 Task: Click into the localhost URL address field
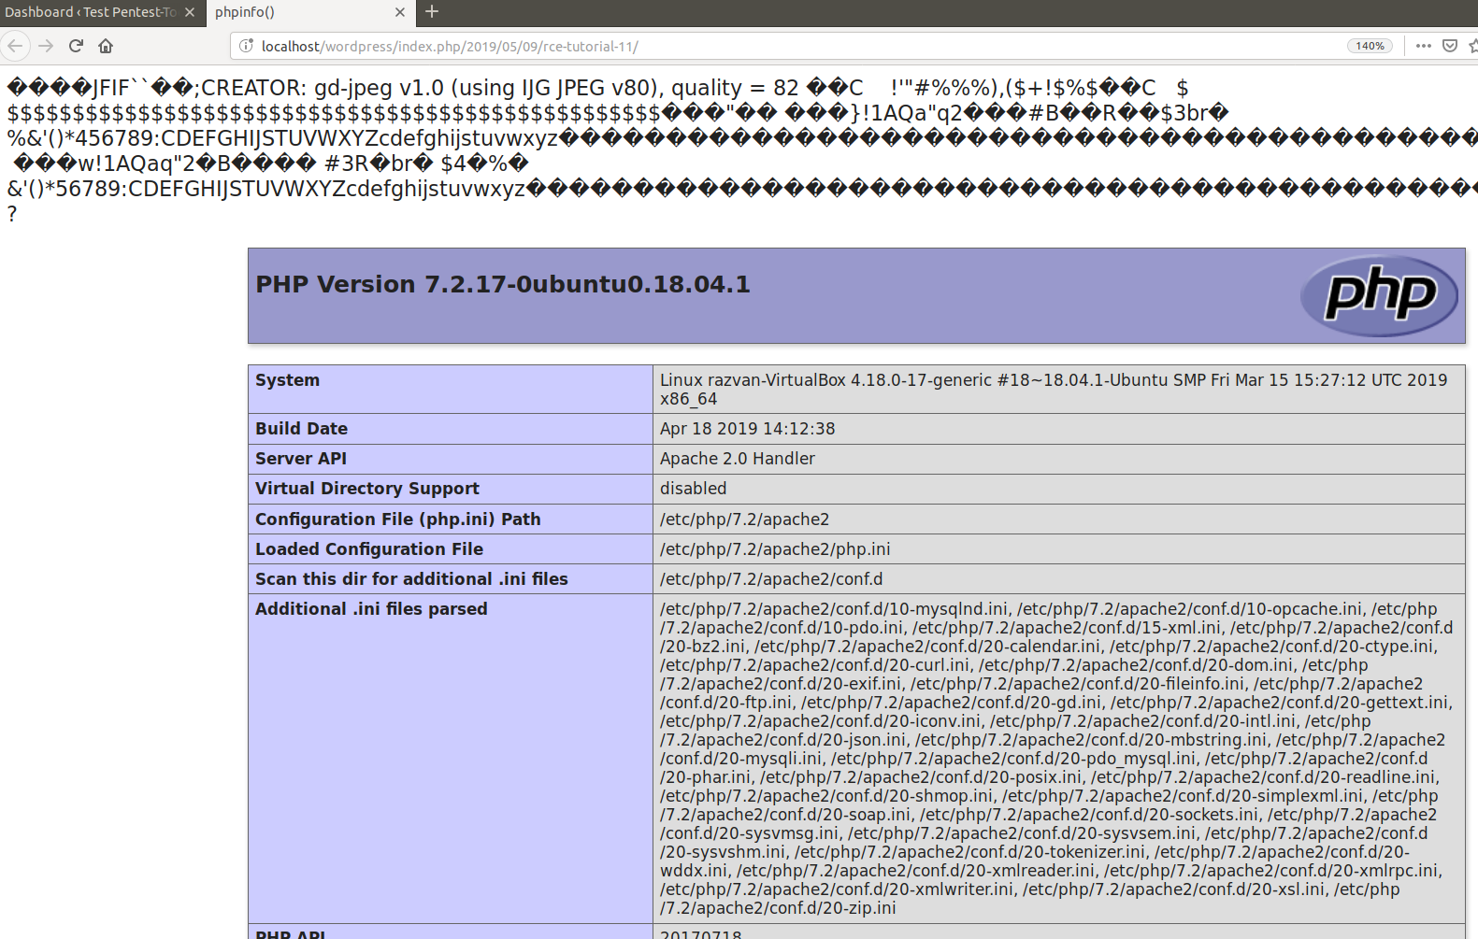click(x=748, y=46)
